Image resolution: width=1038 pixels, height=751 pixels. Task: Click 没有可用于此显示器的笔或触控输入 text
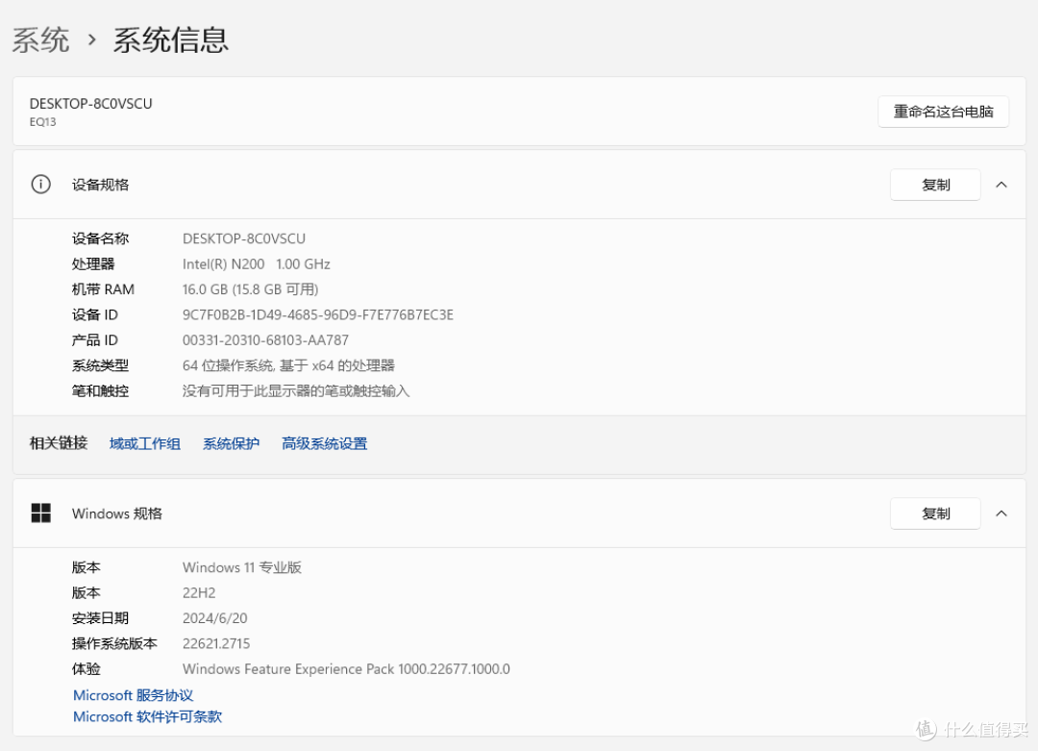[x=296, y=390]
